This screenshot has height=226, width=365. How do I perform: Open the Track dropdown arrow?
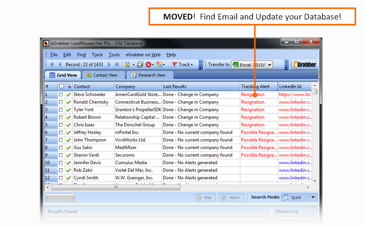[192, 65]
